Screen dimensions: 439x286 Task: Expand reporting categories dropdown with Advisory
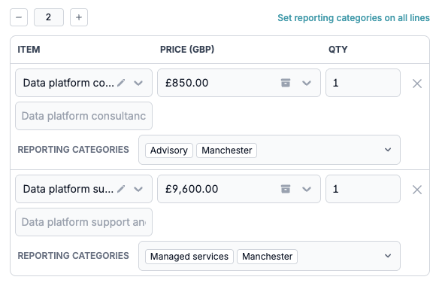tap(388, 150)
